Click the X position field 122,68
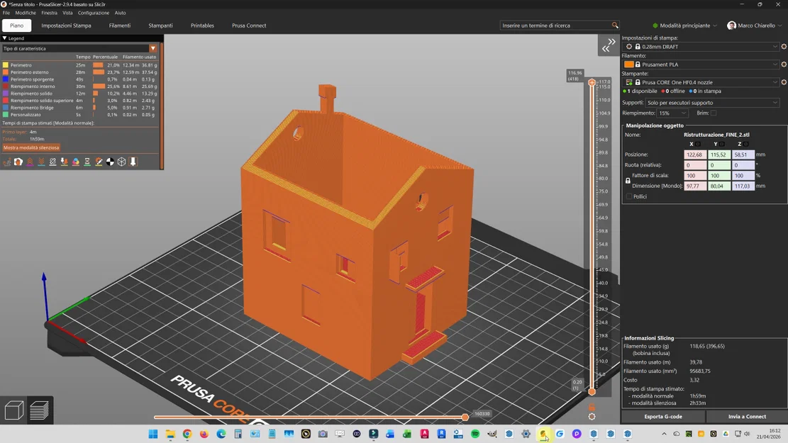 (695, 155)
